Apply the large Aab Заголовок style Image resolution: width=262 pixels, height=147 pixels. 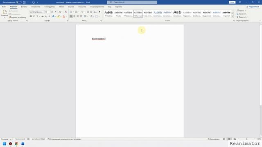pyautogui.click(x=177, y=13)
